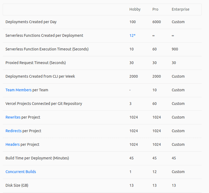Image resolution: width=209 pixels, height=193 pixels.
Task: Select the Hobby column header
Action: coord(135,9)
